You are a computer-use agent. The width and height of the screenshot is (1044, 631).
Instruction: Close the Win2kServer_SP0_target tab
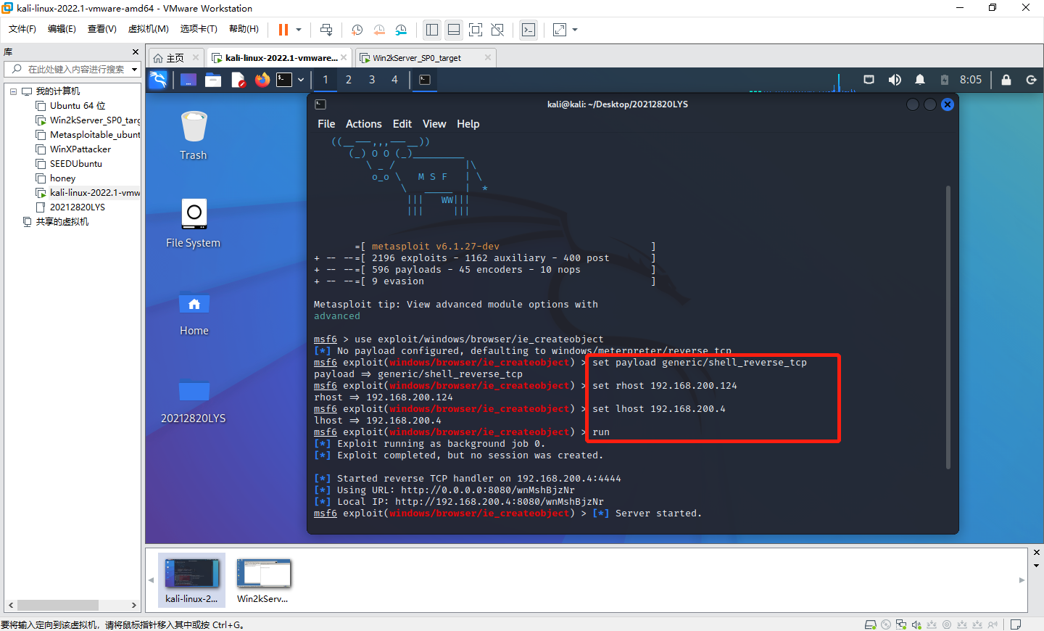pyautogui.click(x=488, y=58)
